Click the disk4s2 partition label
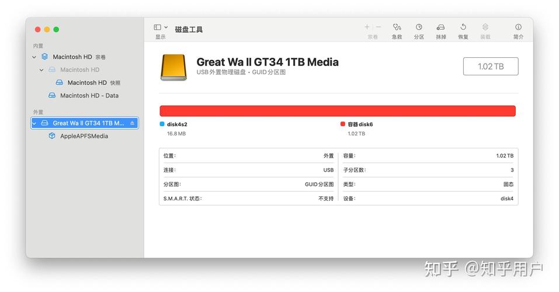The height and width of the screenshot is (292, 559). [177, 124]
